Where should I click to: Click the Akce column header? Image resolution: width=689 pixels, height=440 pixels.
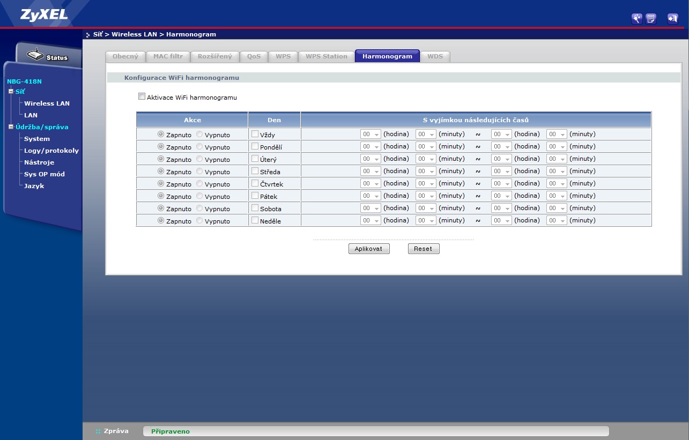click(x=192, y=120)
